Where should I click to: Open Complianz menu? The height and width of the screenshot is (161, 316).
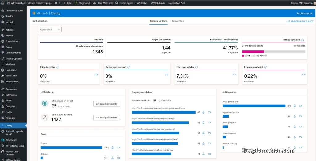coord(13,70)
